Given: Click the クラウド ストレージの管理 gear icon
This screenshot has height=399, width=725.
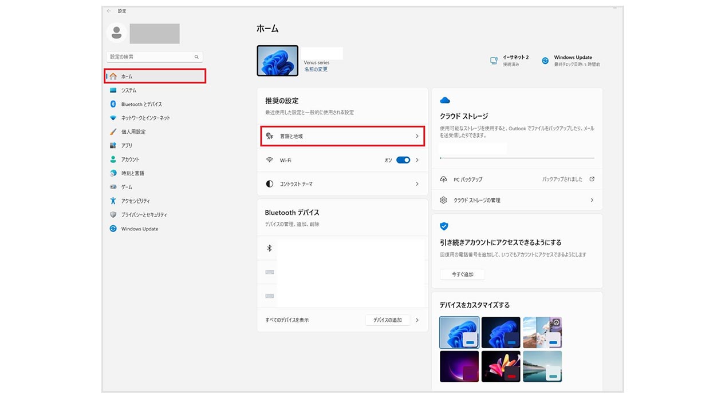Looking at the screenshot, I should (444, 200).
